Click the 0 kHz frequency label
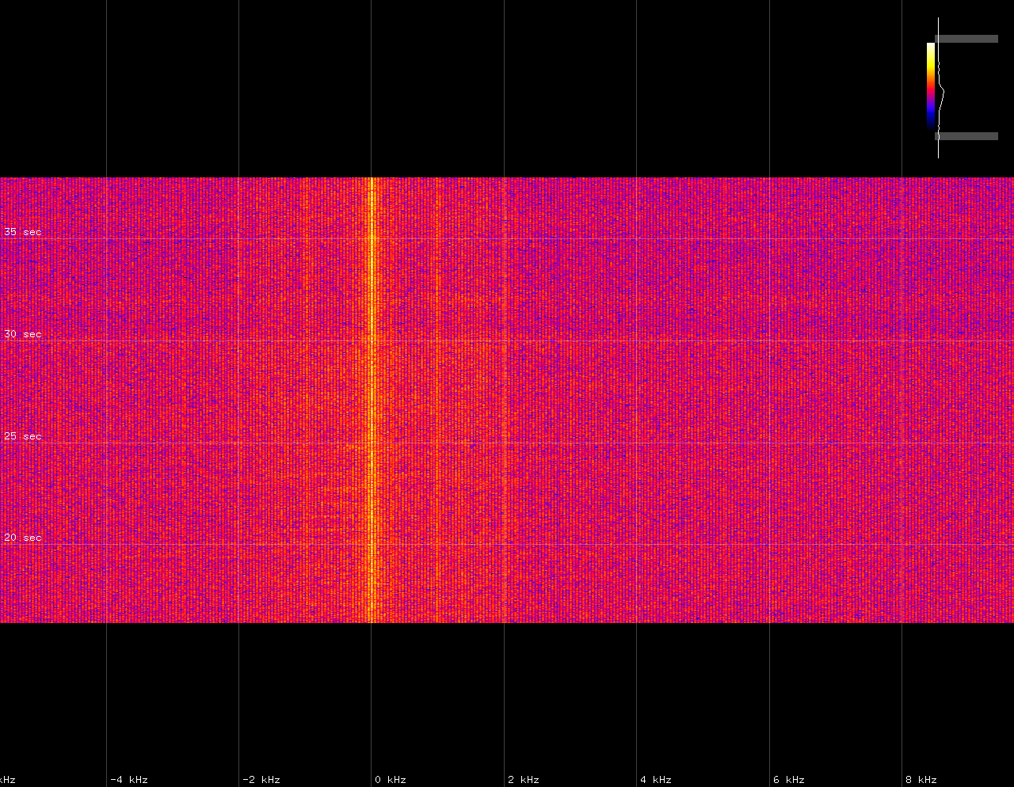Viewport: 1014px width, 787px height. click(390, 780)
